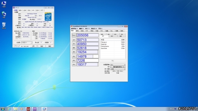The image size is (198, 111).
Task: Open the Help (H) menu in CrystalMark
Action: coord(94,29)
